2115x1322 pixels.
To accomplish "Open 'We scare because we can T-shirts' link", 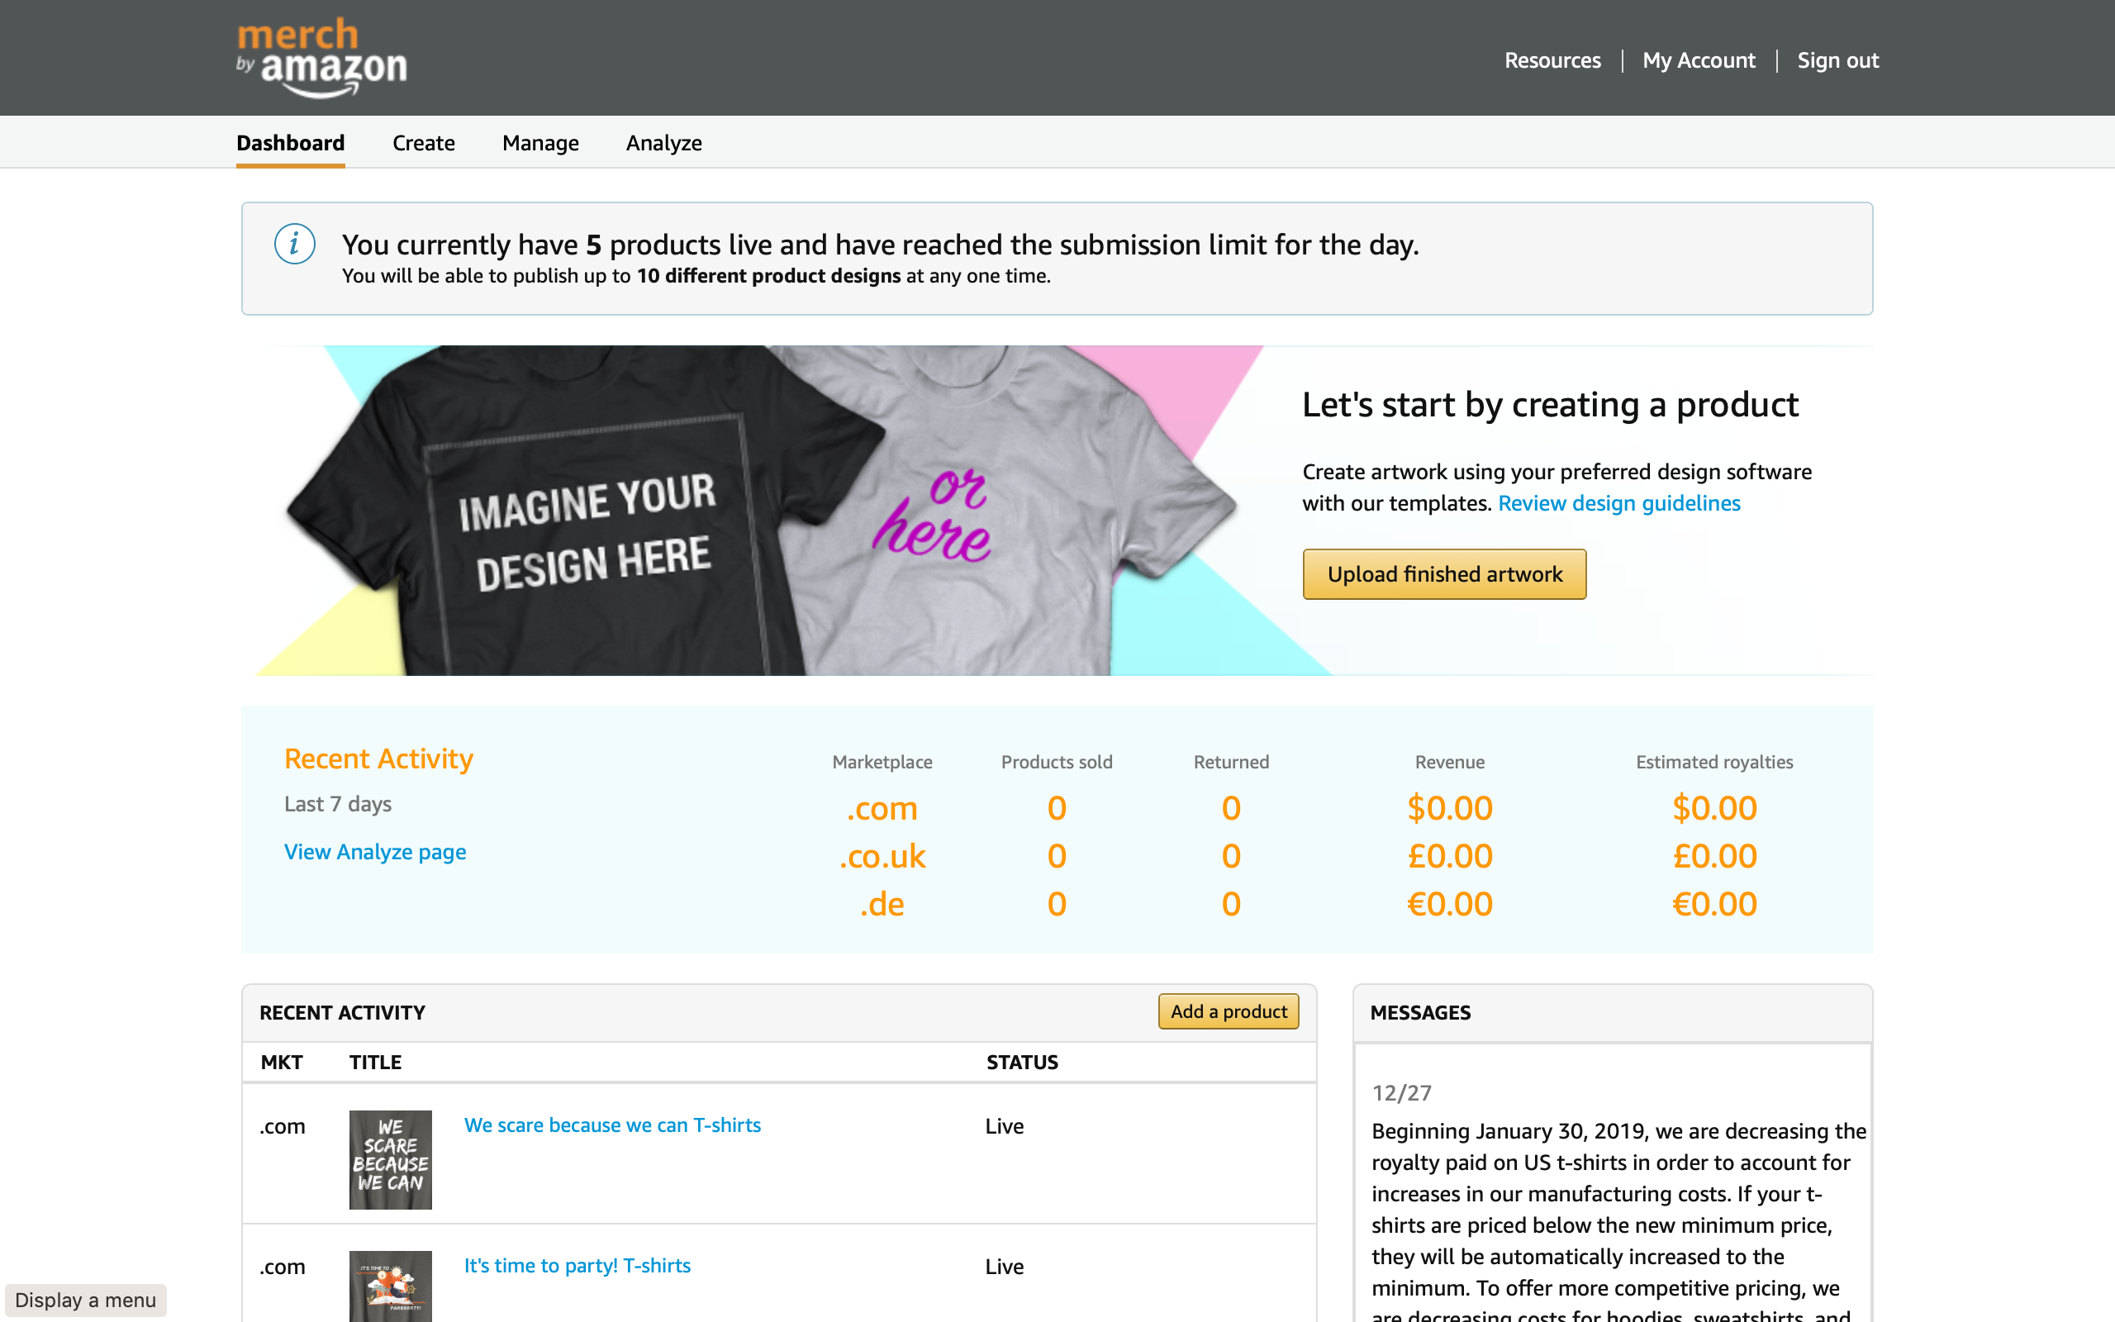I will [x=611, y=1125].
